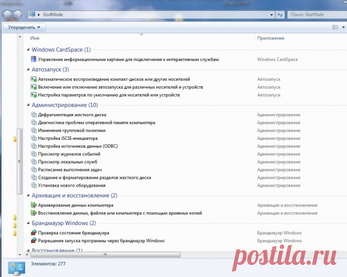This screenshot has width=347, height=277.
Task: Click icon beside Просмотр журналов событий
Action: [x=34, y=154]
